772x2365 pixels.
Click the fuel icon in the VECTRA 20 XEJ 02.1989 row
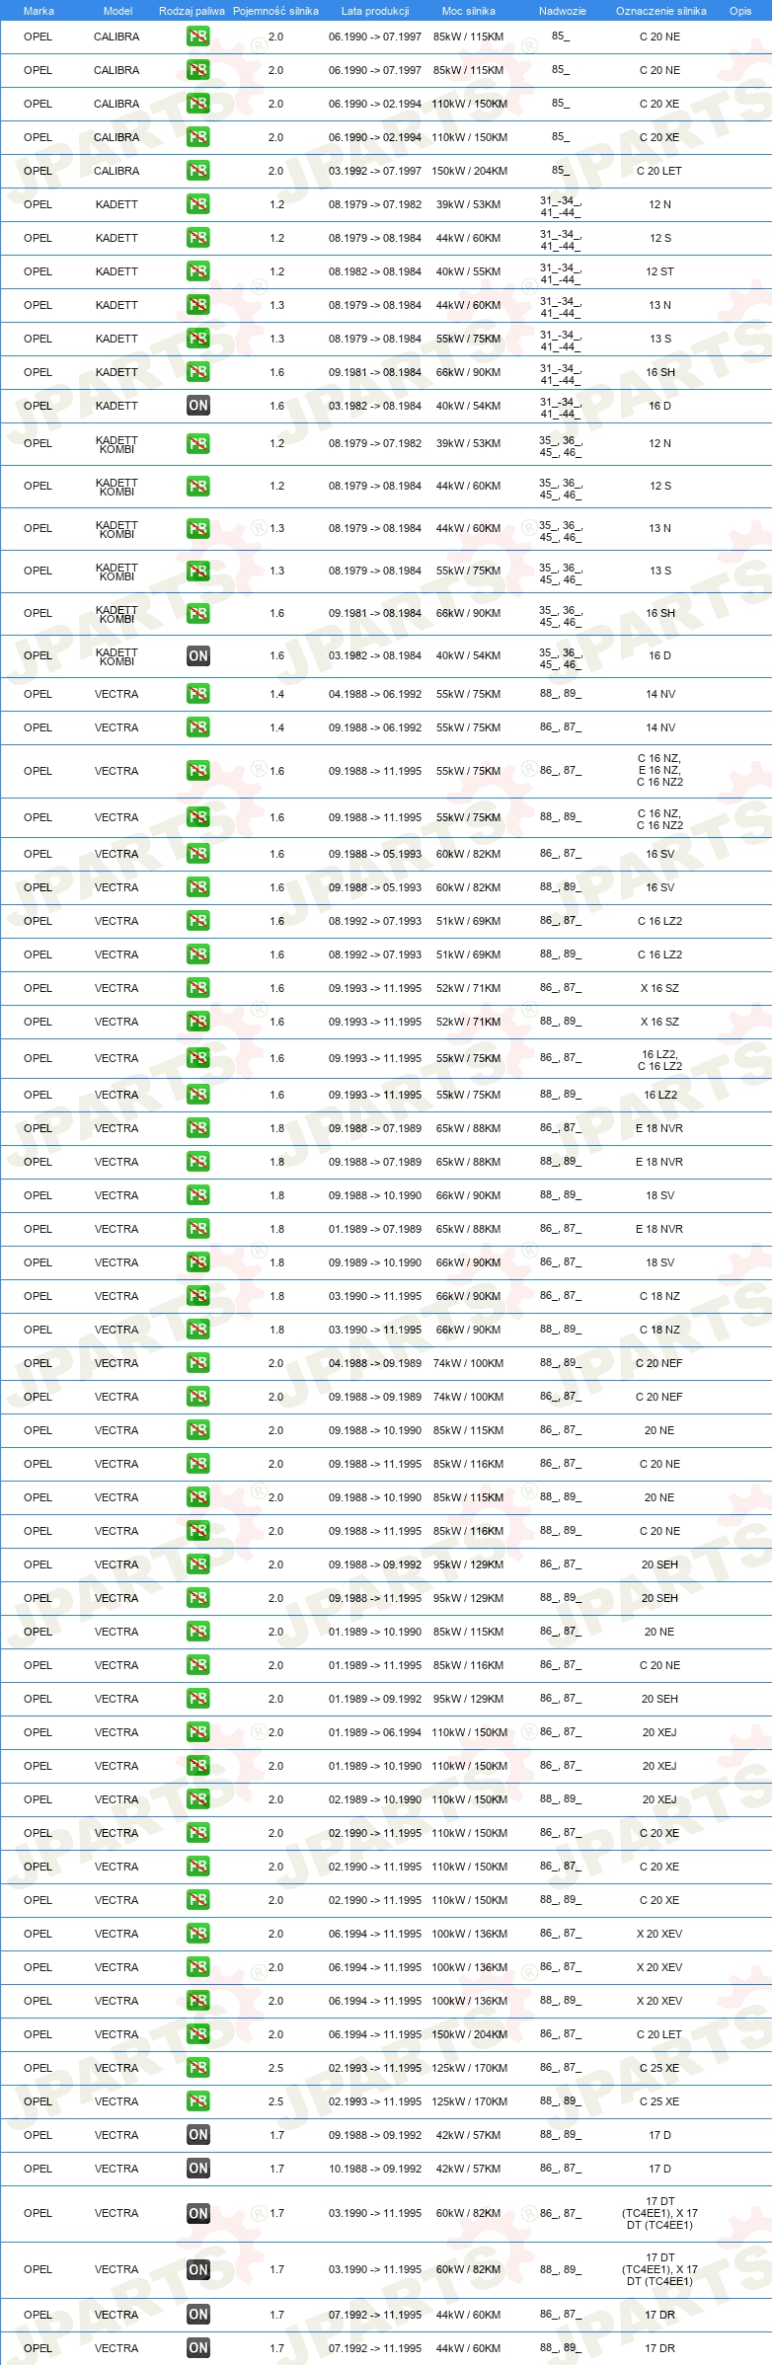click(197, 1799)
